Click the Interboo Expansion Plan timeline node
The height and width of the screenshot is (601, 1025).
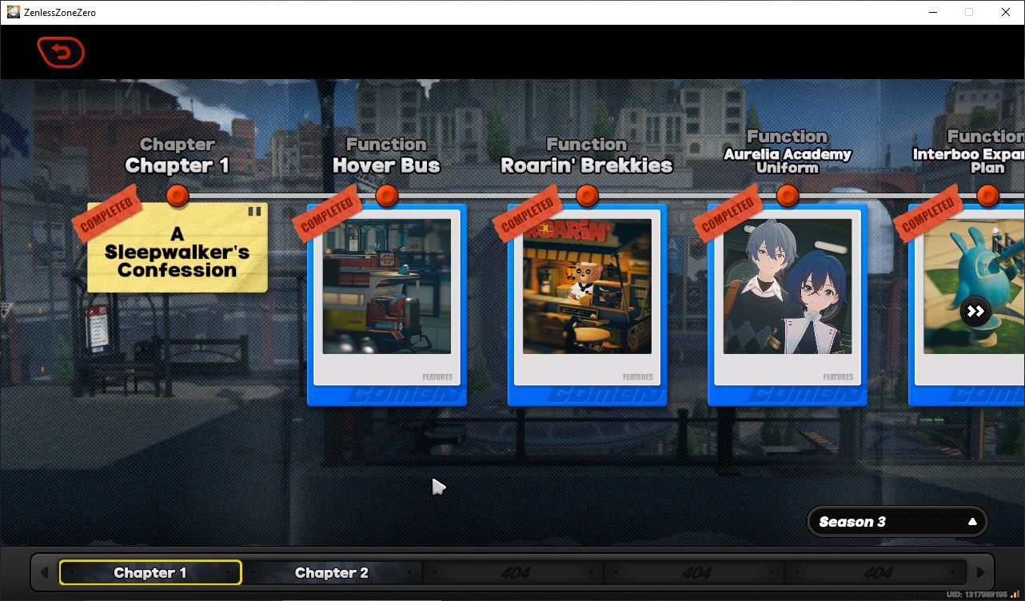pos(988,195)
